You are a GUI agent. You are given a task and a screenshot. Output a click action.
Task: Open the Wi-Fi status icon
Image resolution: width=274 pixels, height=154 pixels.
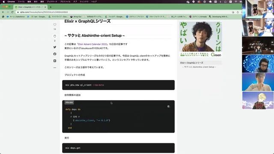236,2
